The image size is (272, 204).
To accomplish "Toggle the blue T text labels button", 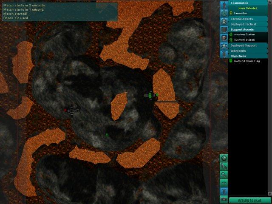I will 224,191.
